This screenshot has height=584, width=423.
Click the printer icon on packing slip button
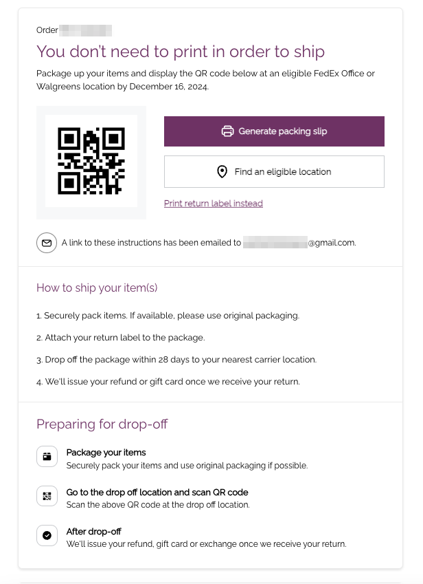227,131
